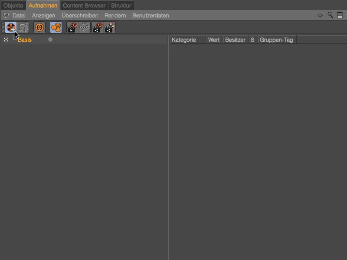Send active take to Team Render icon

pyautogui.click(x=97, y=27)
